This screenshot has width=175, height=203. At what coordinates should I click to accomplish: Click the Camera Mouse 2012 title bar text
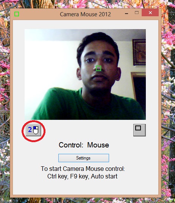point(85,14)
